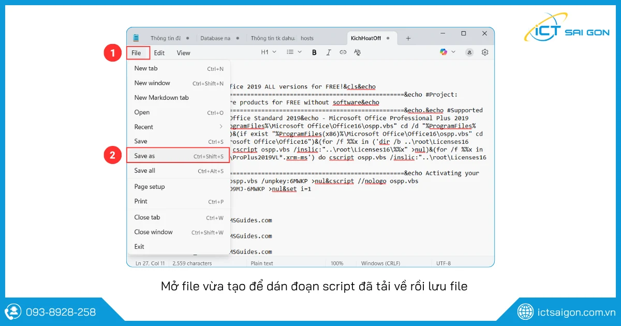Screen dimensions: 621x326
Task: Click '2,559 characters' in status bar
Action: (192, 263)
